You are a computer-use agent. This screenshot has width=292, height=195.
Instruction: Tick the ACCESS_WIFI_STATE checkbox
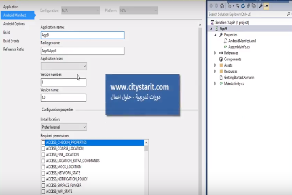[x=43, y=191]
